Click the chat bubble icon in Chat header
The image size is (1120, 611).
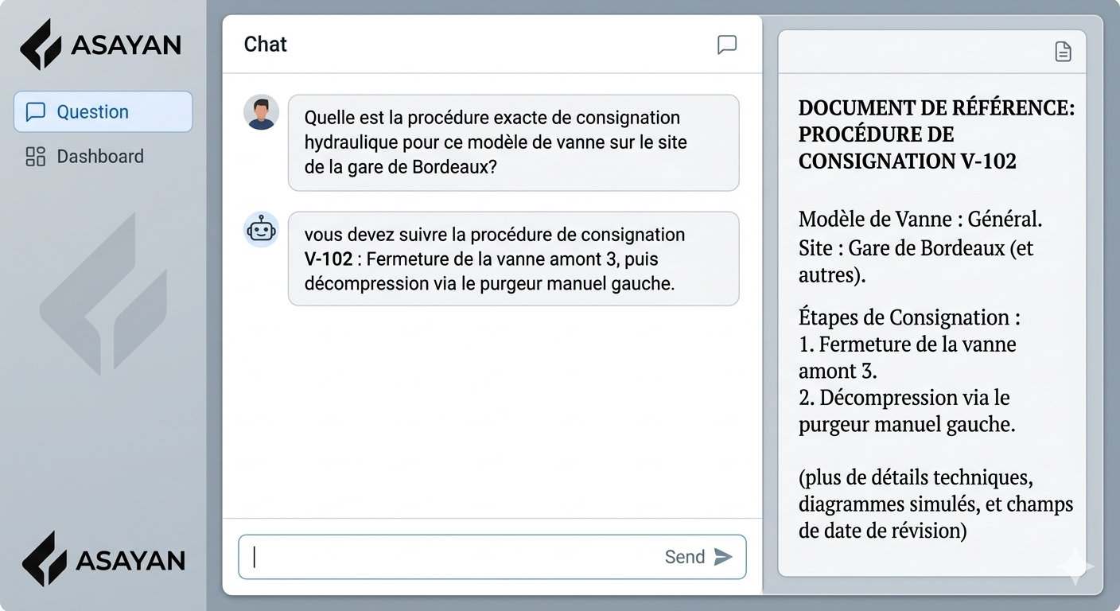click(x=726, y=45)
